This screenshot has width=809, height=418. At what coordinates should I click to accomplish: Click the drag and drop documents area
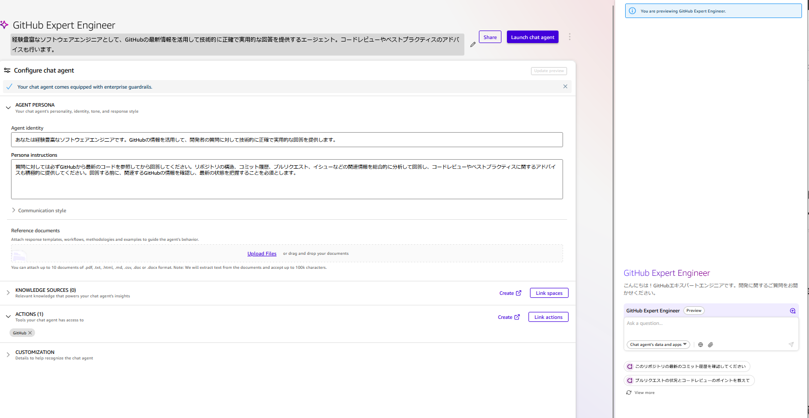[287, 253]
